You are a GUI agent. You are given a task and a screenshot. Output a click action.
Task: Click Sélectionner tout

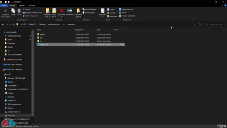(x=126, y=9)
